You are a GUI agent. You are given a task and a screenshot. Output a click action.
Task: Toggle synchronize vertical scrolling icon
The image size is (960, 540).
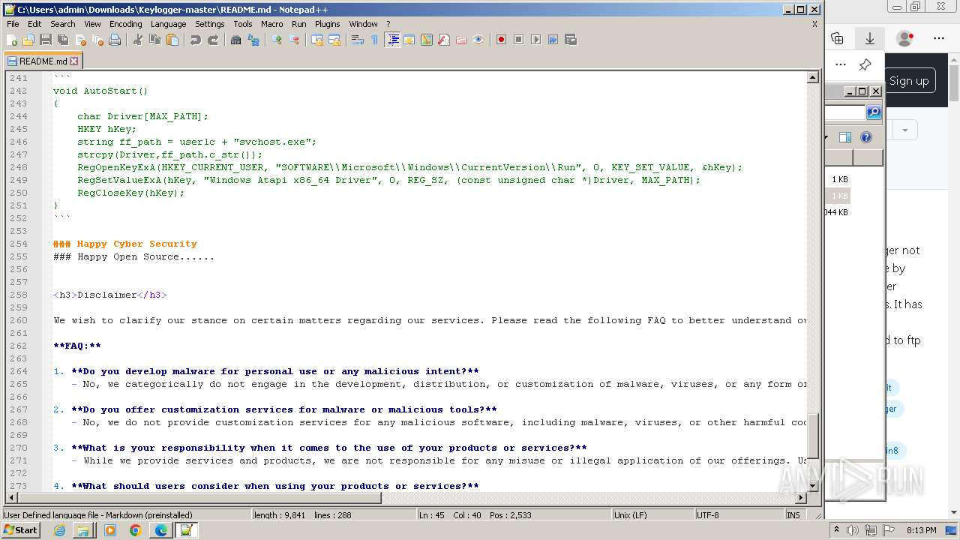(317, 40)
